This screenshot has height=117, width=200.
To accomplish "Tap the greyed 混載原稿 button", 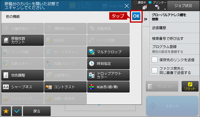I will pyautogui.click(x=108, y=29).
